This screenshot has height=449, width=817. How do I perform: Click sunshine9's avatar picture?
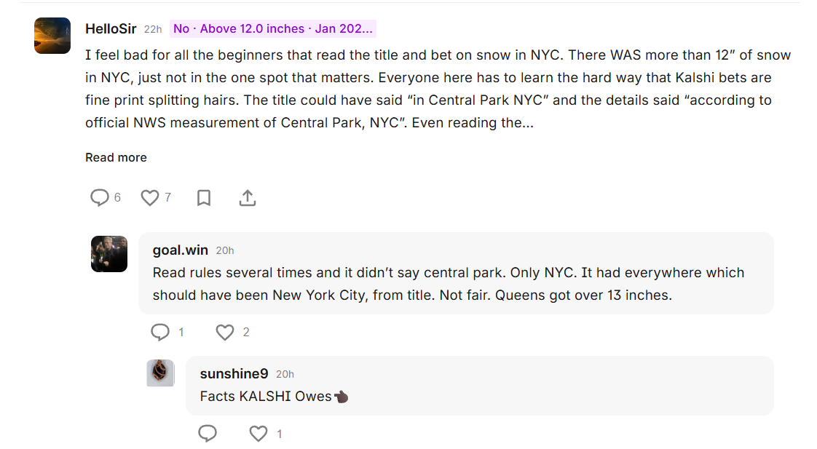coord(160,373)
